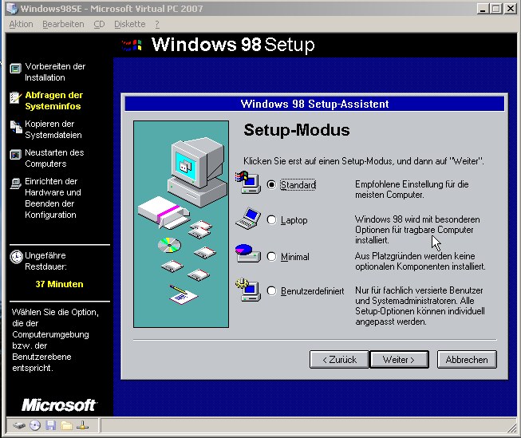Click the Neustarten des Computers icon
This screenshot has width=521, height=438.
tap(15, 155)
